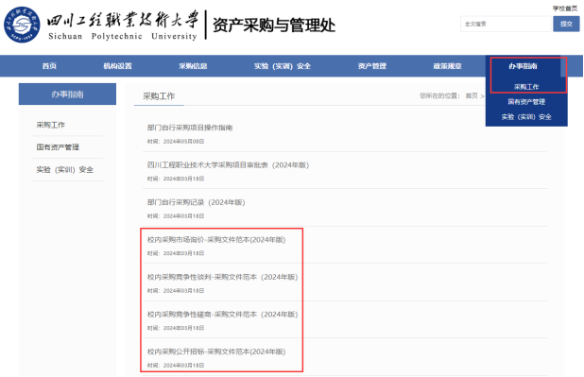
Task: Open 校内采购市场询价-采购文件范本(2024年版) link
Action: coord(216,240)
